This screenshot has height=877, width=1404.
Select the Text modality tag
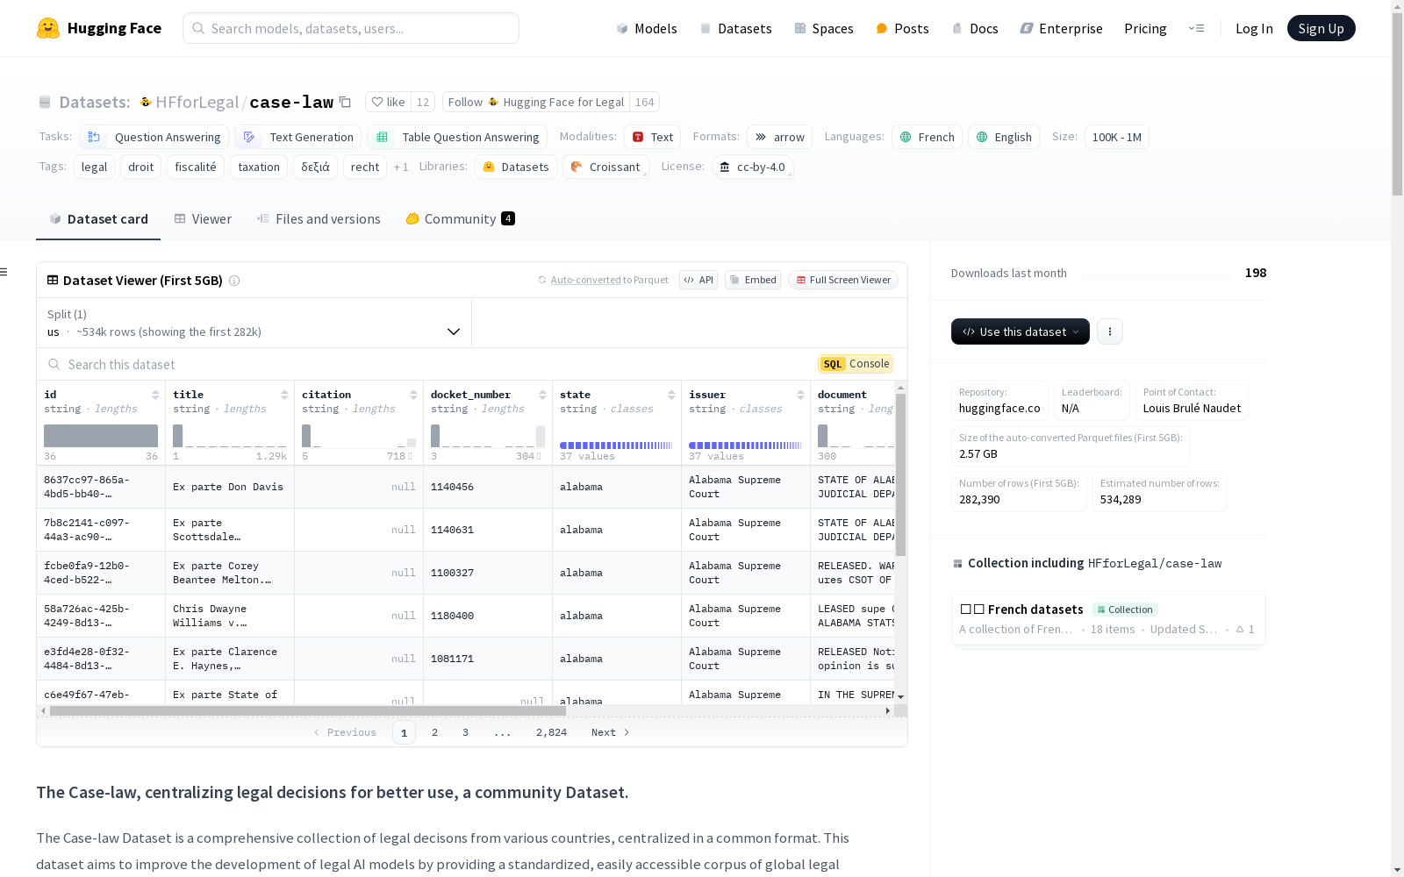pyautogui.click(x=653, y=137)
